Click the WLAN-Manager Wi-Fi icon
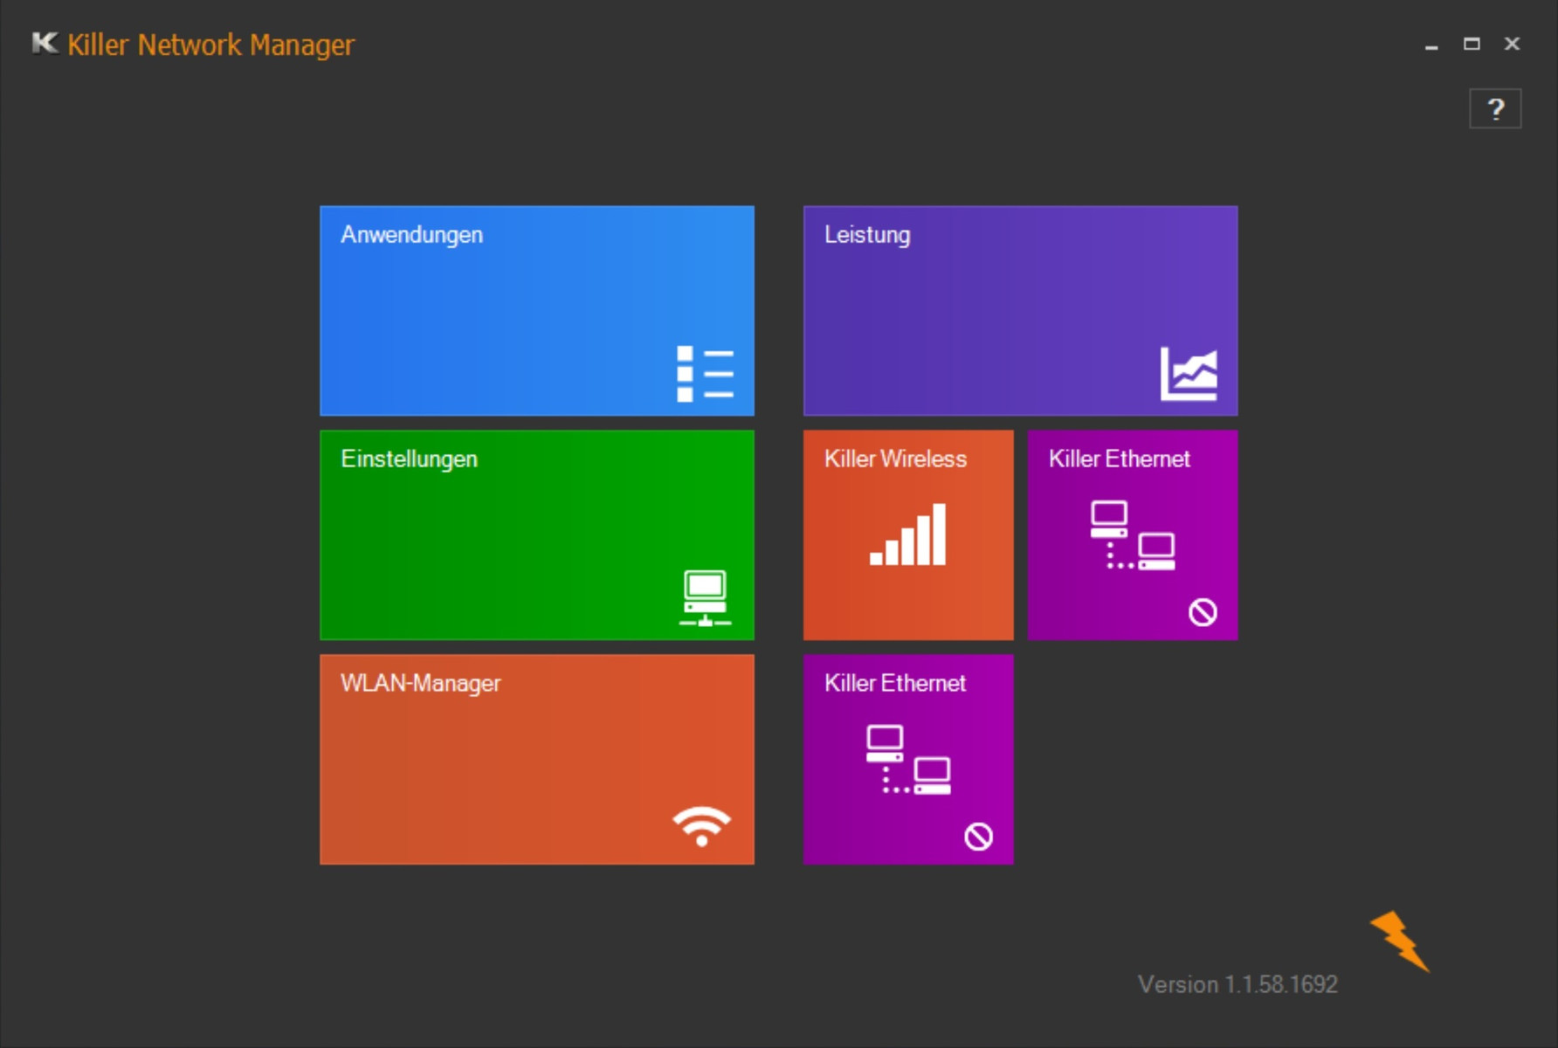This screenshot has width=1558, height=1048. (701, 826)
